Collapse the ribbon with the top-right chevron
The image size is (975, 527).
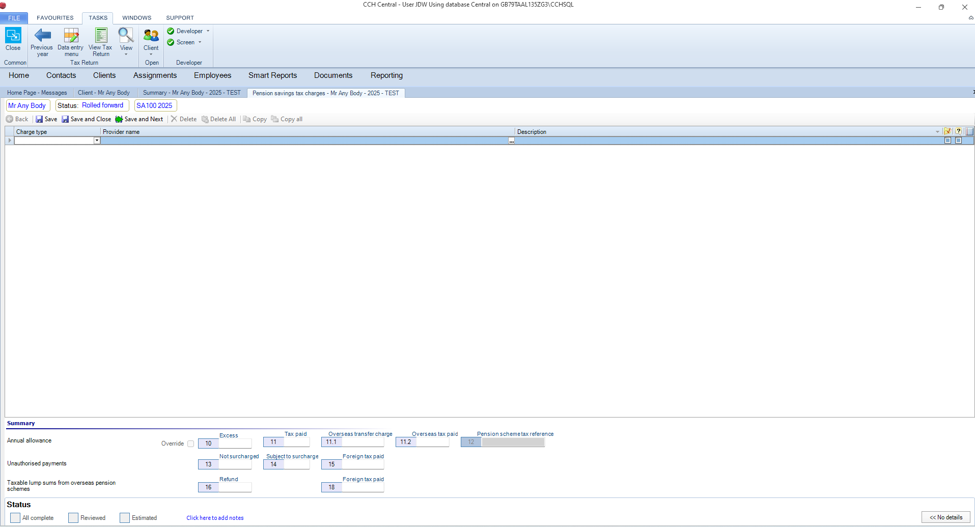pos(971,18)
